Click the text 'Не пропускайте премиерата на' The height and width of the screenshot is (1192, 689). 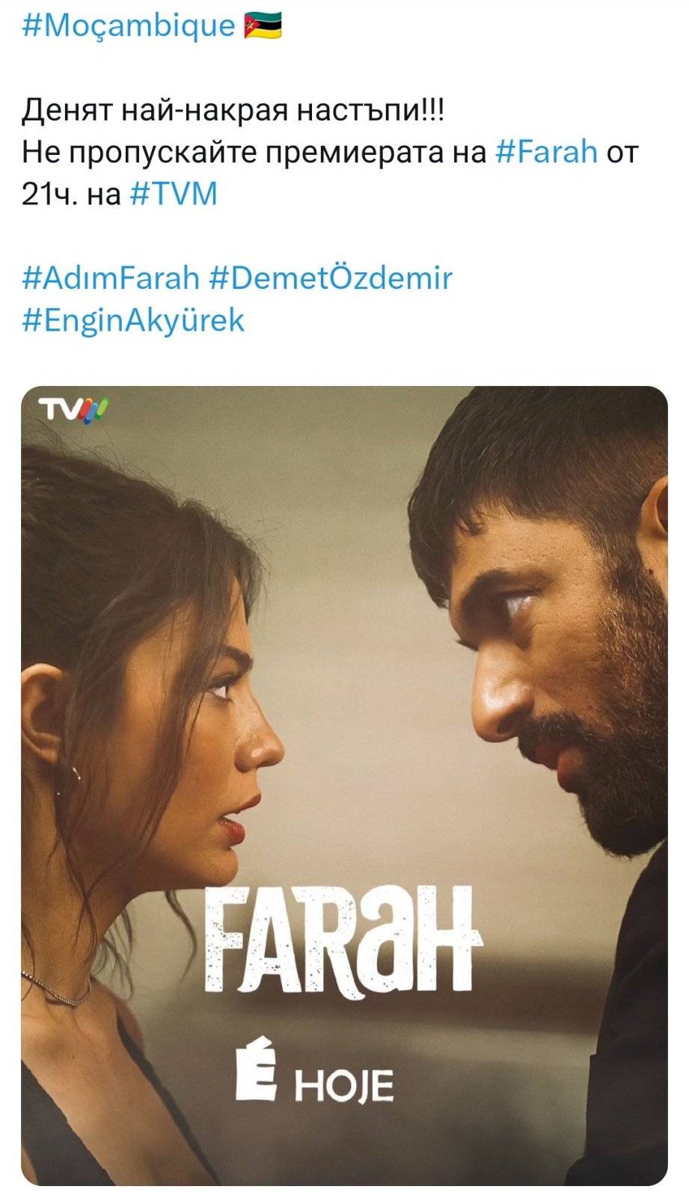coord(254,152)
